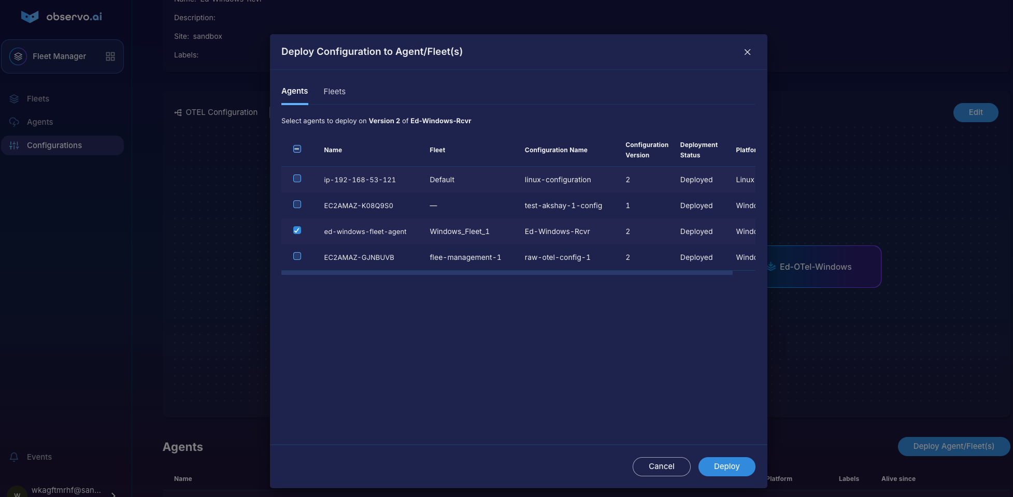The image size is (1013, 497).
Task: Open Events bell icon in sidebar
Action: click(x=14, y=457)
